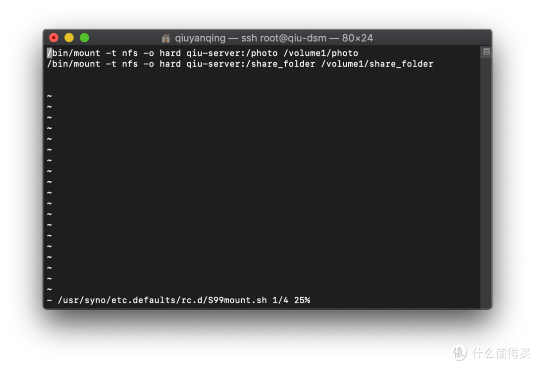This screenshot has width=535, height=366.
Task: Click the word 'hard' in first line
Action: (x=170, y=53)
